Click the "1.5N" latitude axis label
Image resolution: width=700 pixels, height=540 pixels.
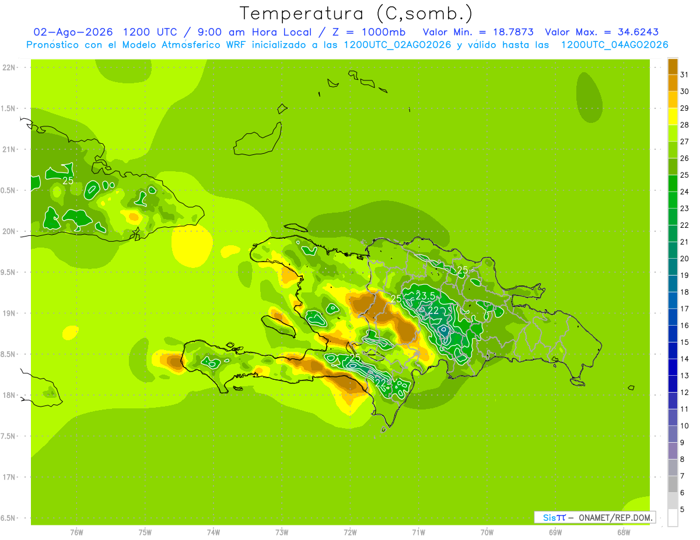(x=9, y=108)
